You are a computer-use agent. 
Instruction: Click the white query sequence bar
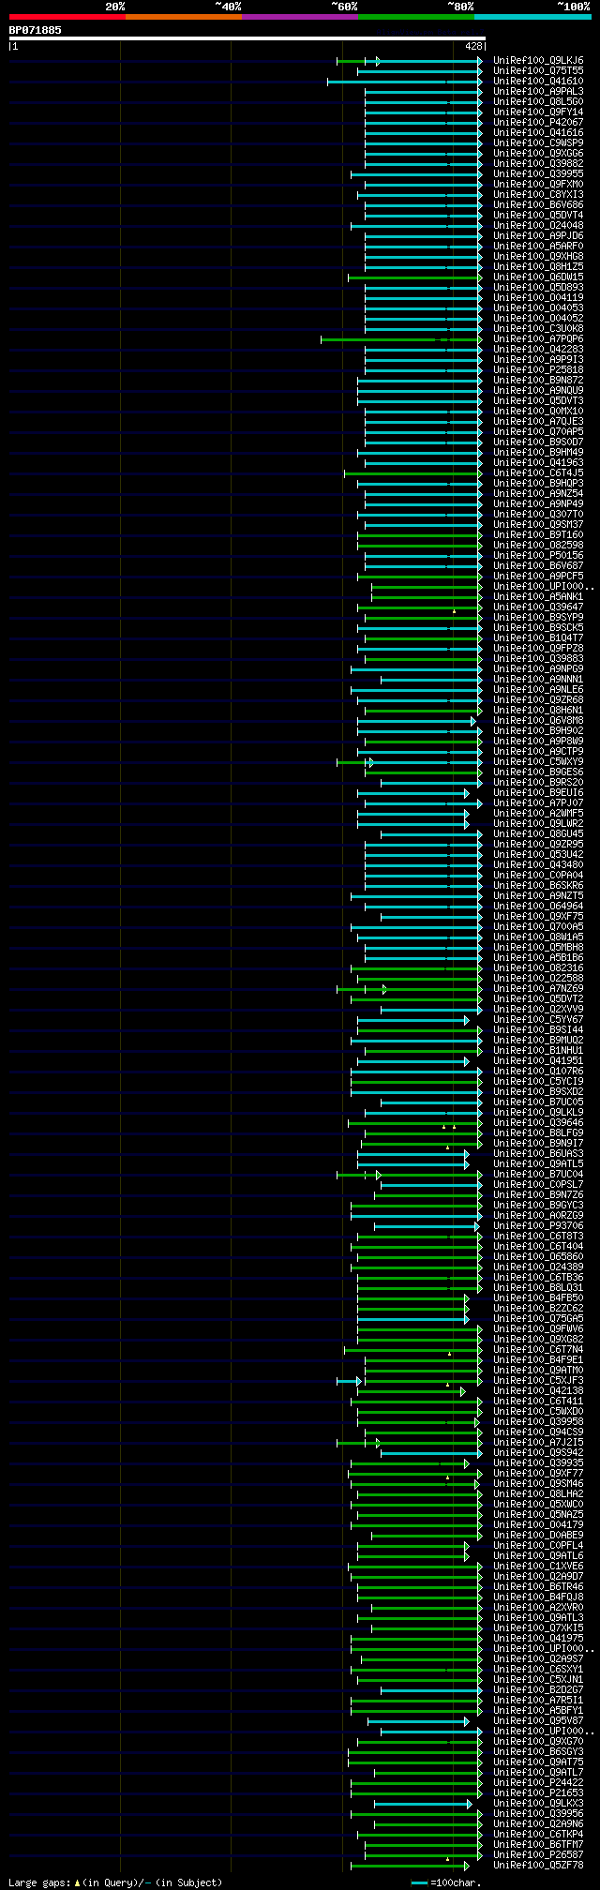click(x=247, y=38)
